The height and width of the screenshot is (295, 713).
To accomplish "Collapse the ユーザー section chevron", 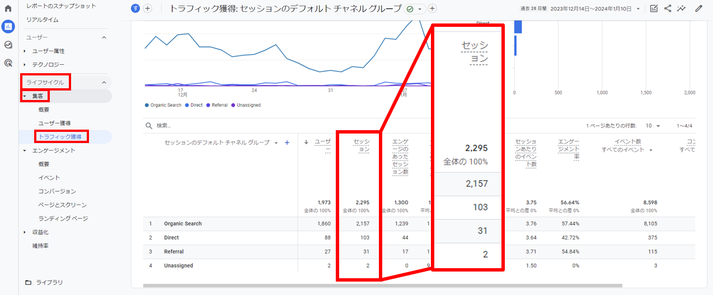I will [x=104, y=37].
